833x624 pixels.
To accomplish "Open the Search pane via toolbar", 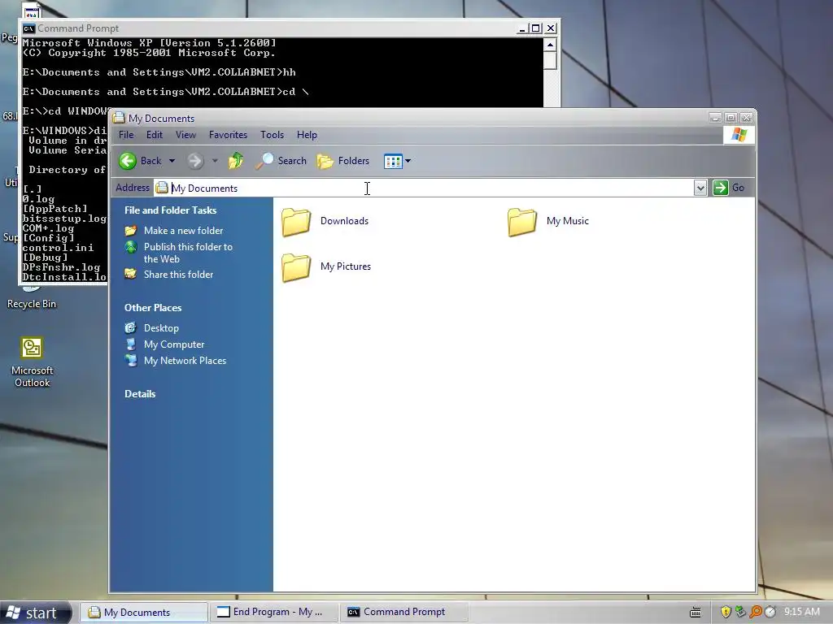I will pos(281,160).
